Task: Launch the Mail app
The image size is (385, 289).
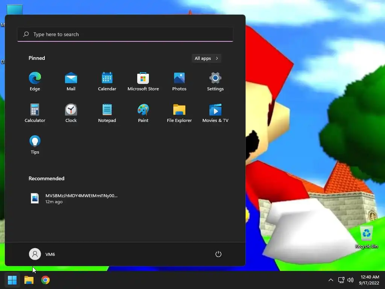Action: pyautogui.click(x=71, y=82)
